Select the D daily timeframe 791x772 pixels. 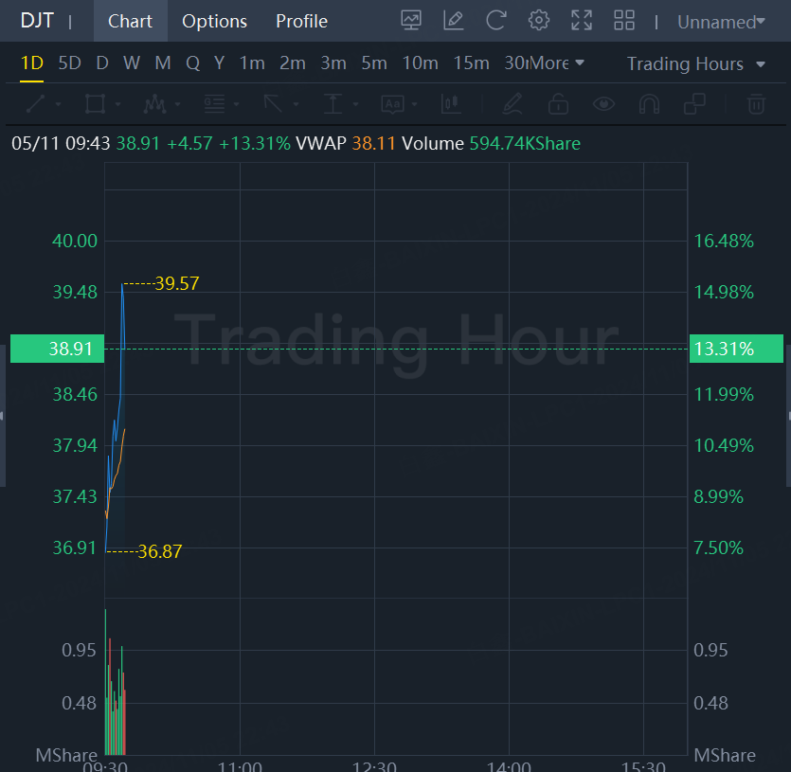coord(102,63)
